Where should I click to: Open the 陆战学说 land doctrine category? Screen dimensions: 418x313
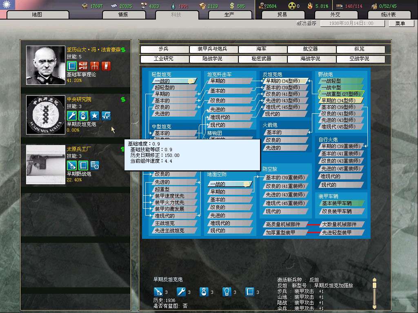pos(213,59)
